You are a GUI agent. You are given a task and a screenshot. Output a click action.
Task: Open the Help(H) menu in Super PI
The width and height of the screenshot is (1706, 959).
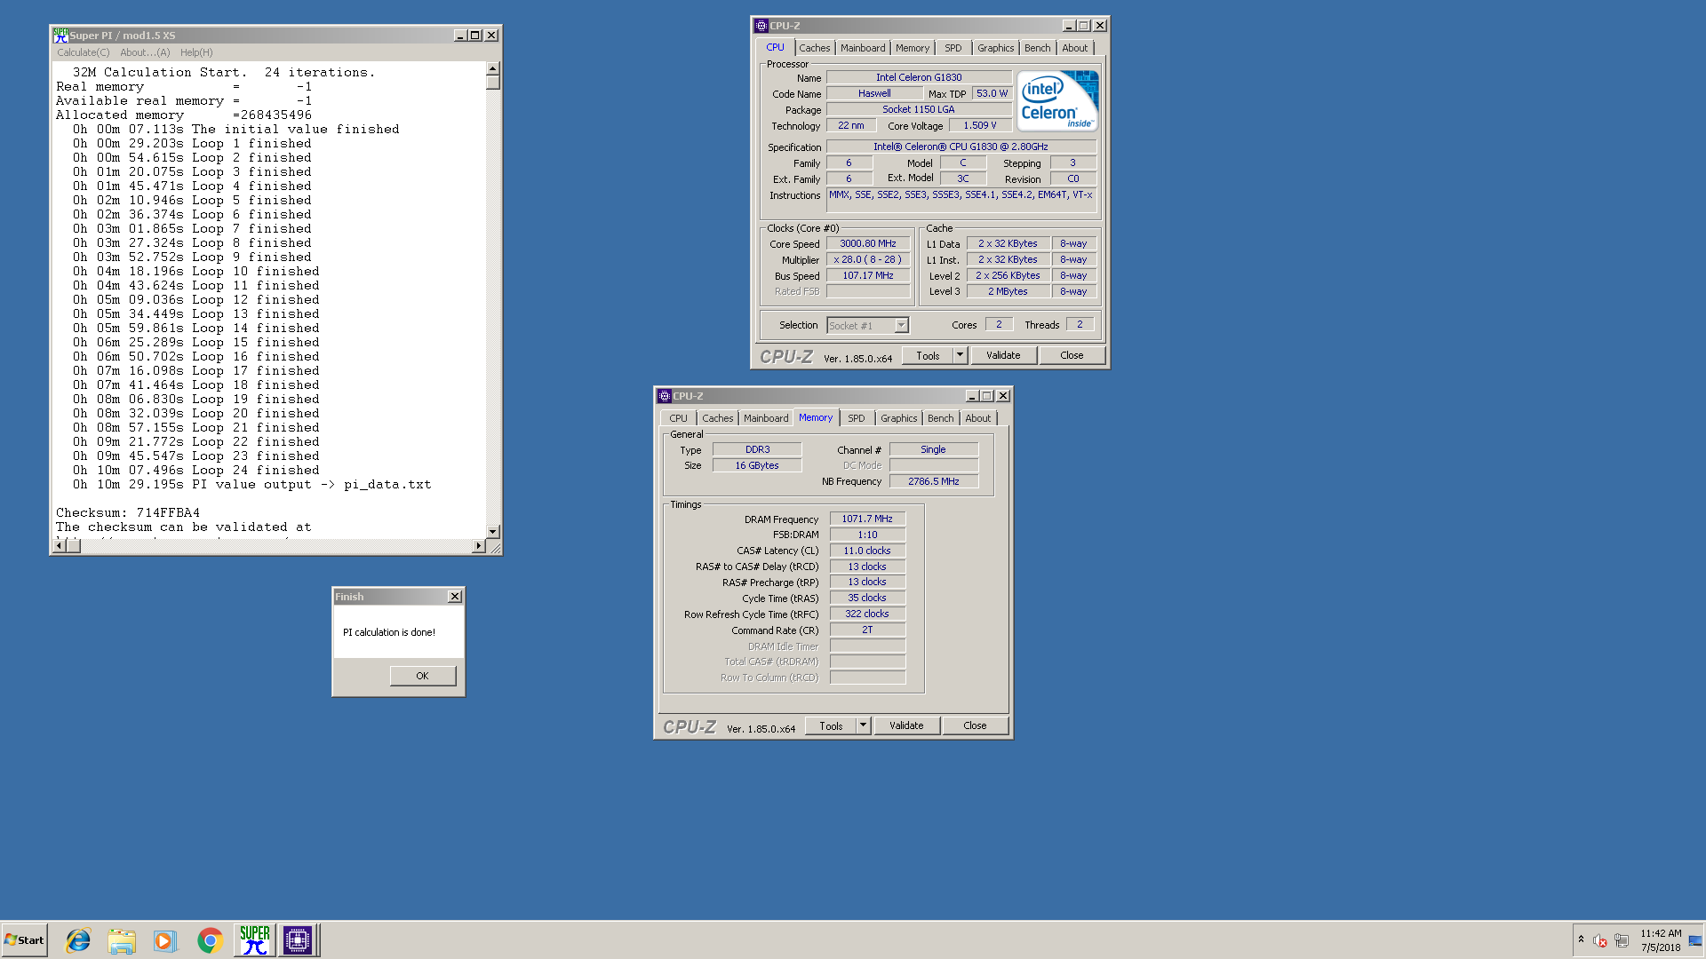coord(196,52)
